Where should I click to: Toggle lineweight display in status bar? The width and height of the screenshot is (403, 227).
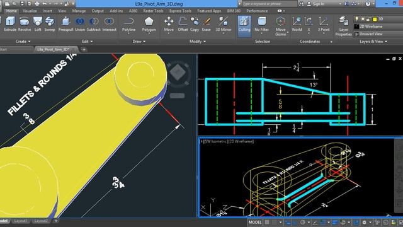[x=334, y=223]
